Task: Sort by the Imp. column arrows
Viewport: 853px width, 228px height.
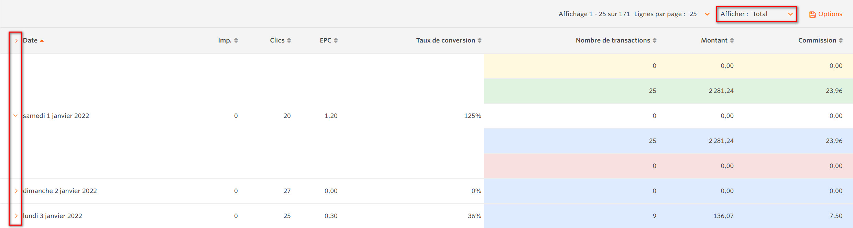Action: coord(236,40)
